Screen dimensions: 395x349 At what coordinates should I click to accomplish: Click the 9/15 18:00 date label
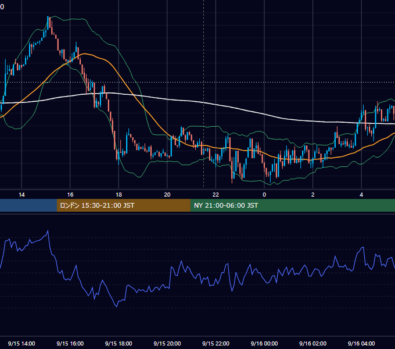[119, 343]
